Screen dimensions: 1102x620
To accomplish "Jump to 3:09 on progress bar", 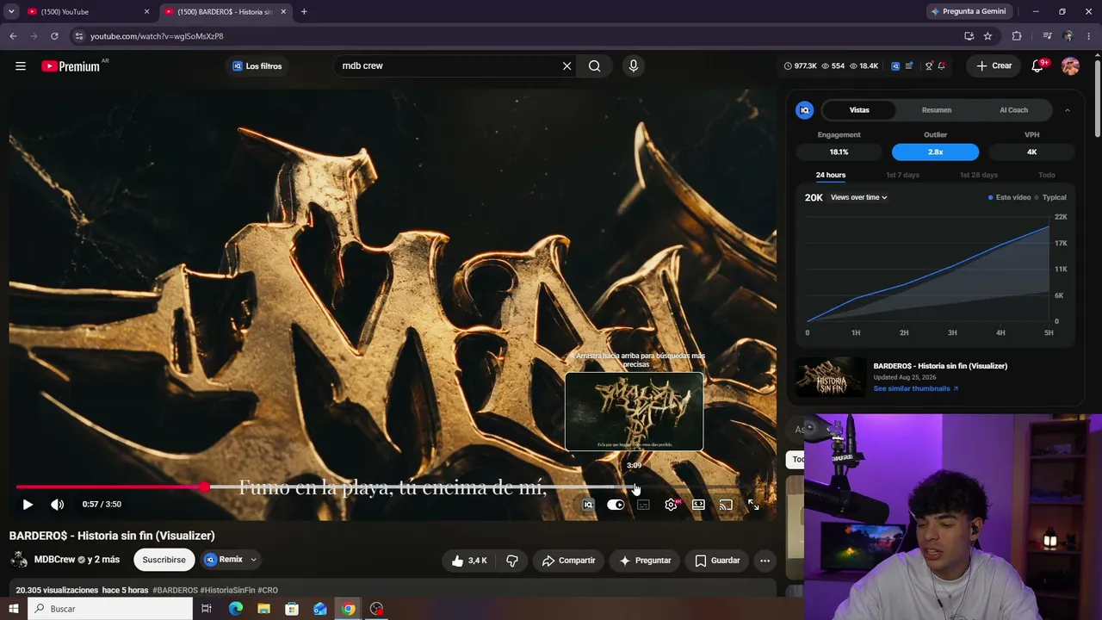I will pos(634,487).
